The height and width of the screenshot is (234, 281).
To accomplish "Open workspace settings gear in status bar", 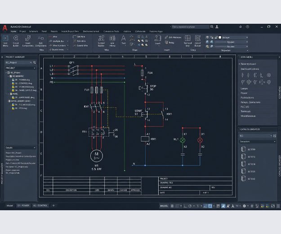I will pyautogui.click(x=244, y=206).
